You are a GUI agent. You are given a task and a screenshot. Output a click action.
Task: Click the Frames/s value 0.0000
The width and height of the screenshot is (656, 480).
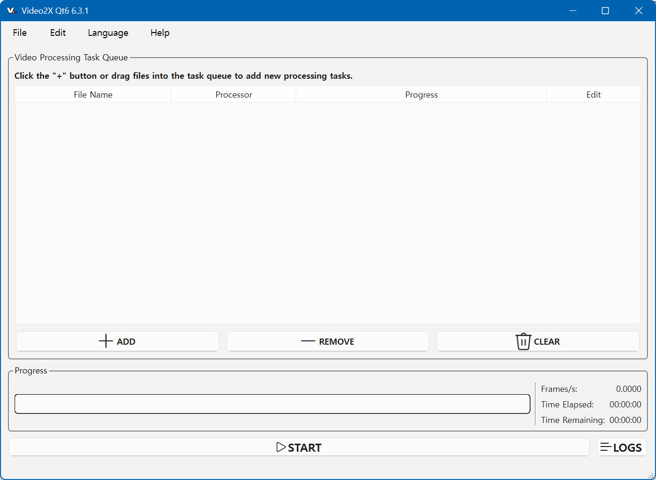pos(628,389)
